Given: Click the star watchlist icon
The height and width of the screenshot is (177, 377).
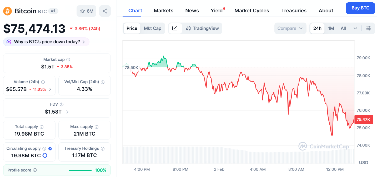Looking at the screenshot, I should coord(82,11).
